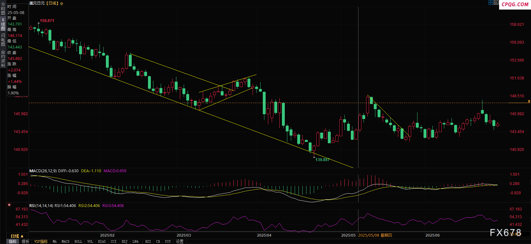Switch to the 分时图 view

3,9
